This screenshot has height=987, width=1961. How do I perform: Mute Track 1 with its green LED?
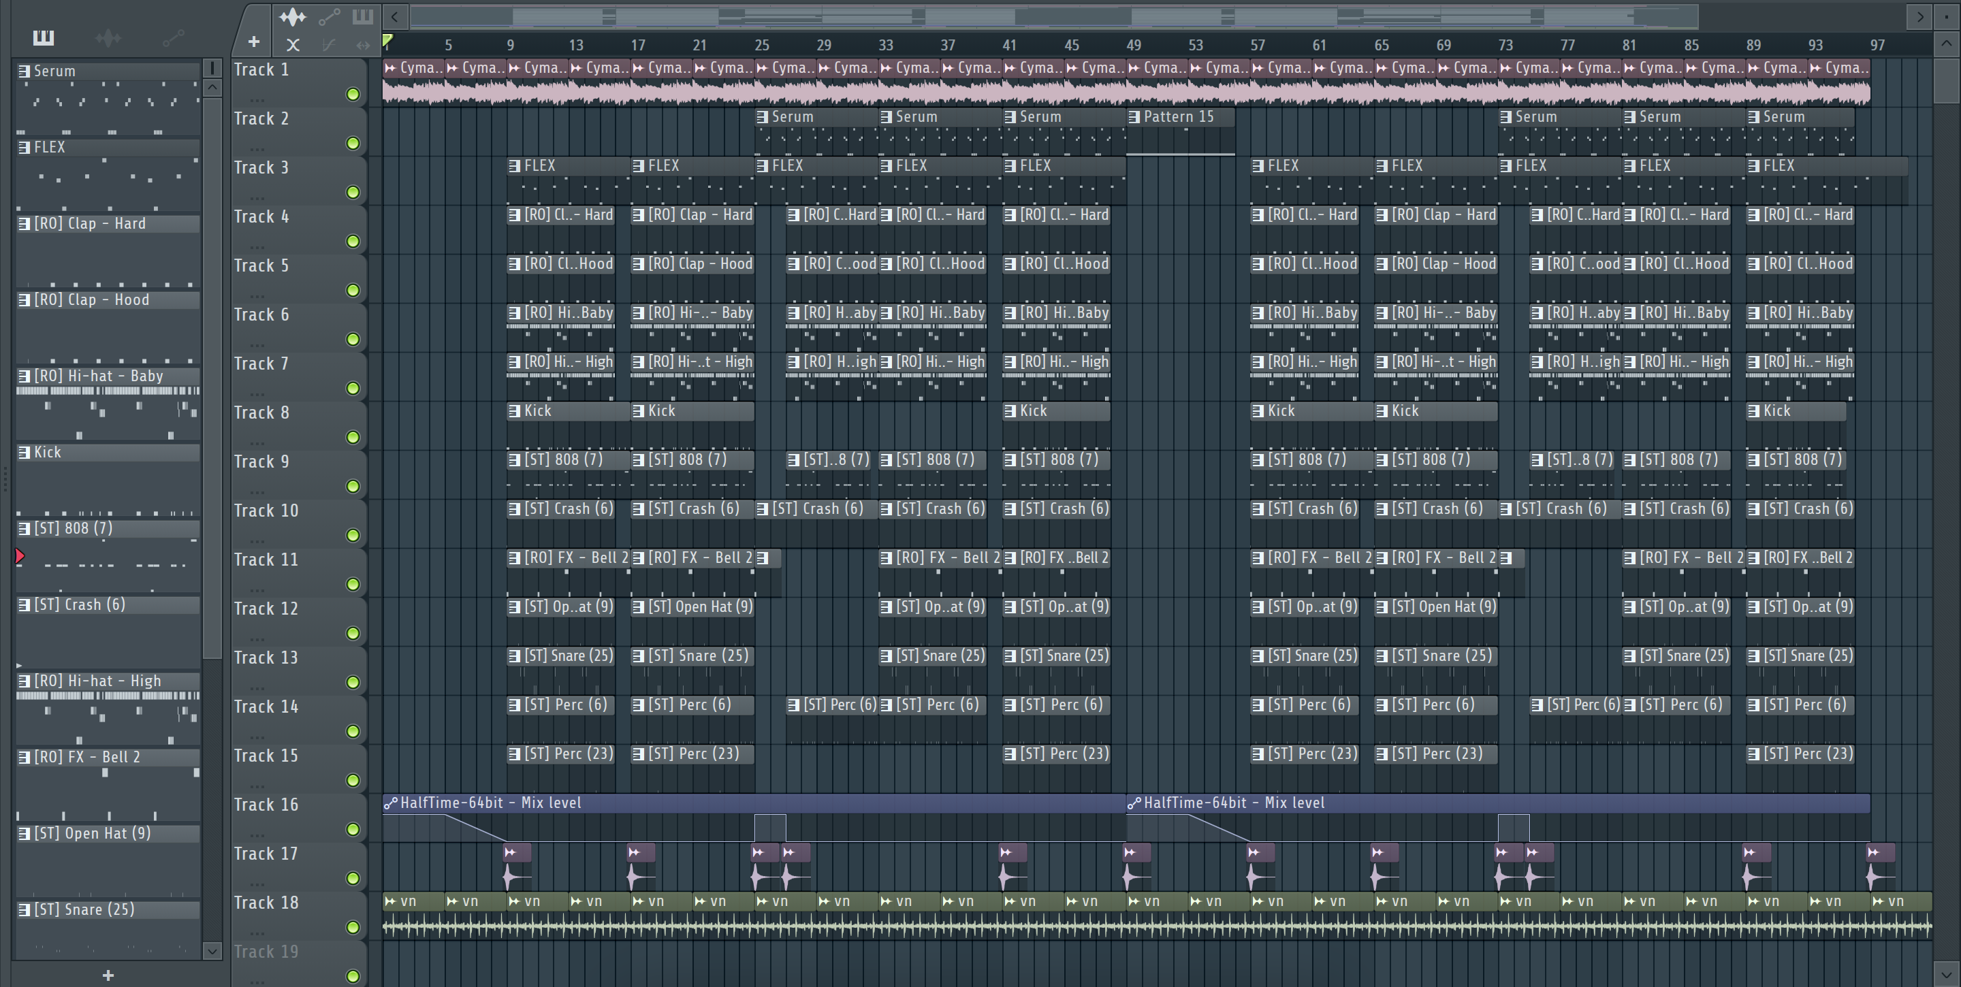click(x=353, y=95)
